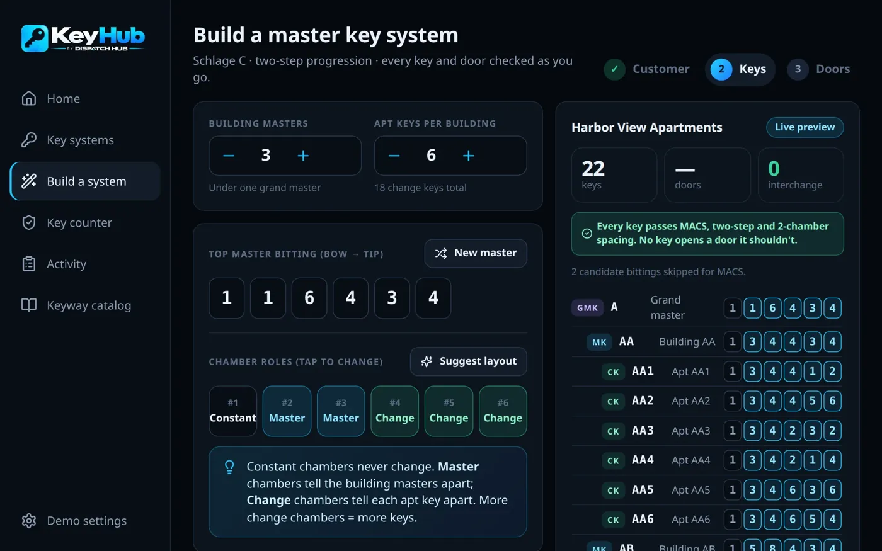Toggle chamber #4 Change role
This screenshot has height=551, width=882.
coord(395,411)
